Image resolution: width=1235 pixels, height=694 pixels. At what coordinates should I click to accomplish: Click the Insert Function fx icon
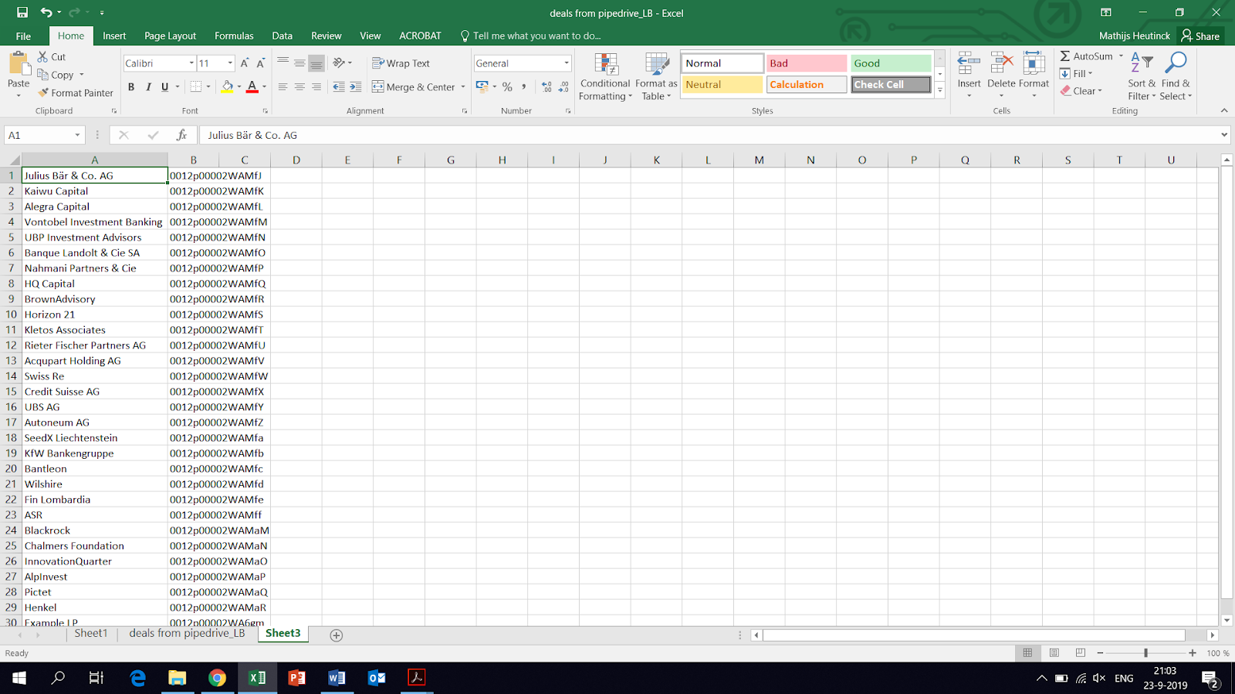(x=181, y=135)
